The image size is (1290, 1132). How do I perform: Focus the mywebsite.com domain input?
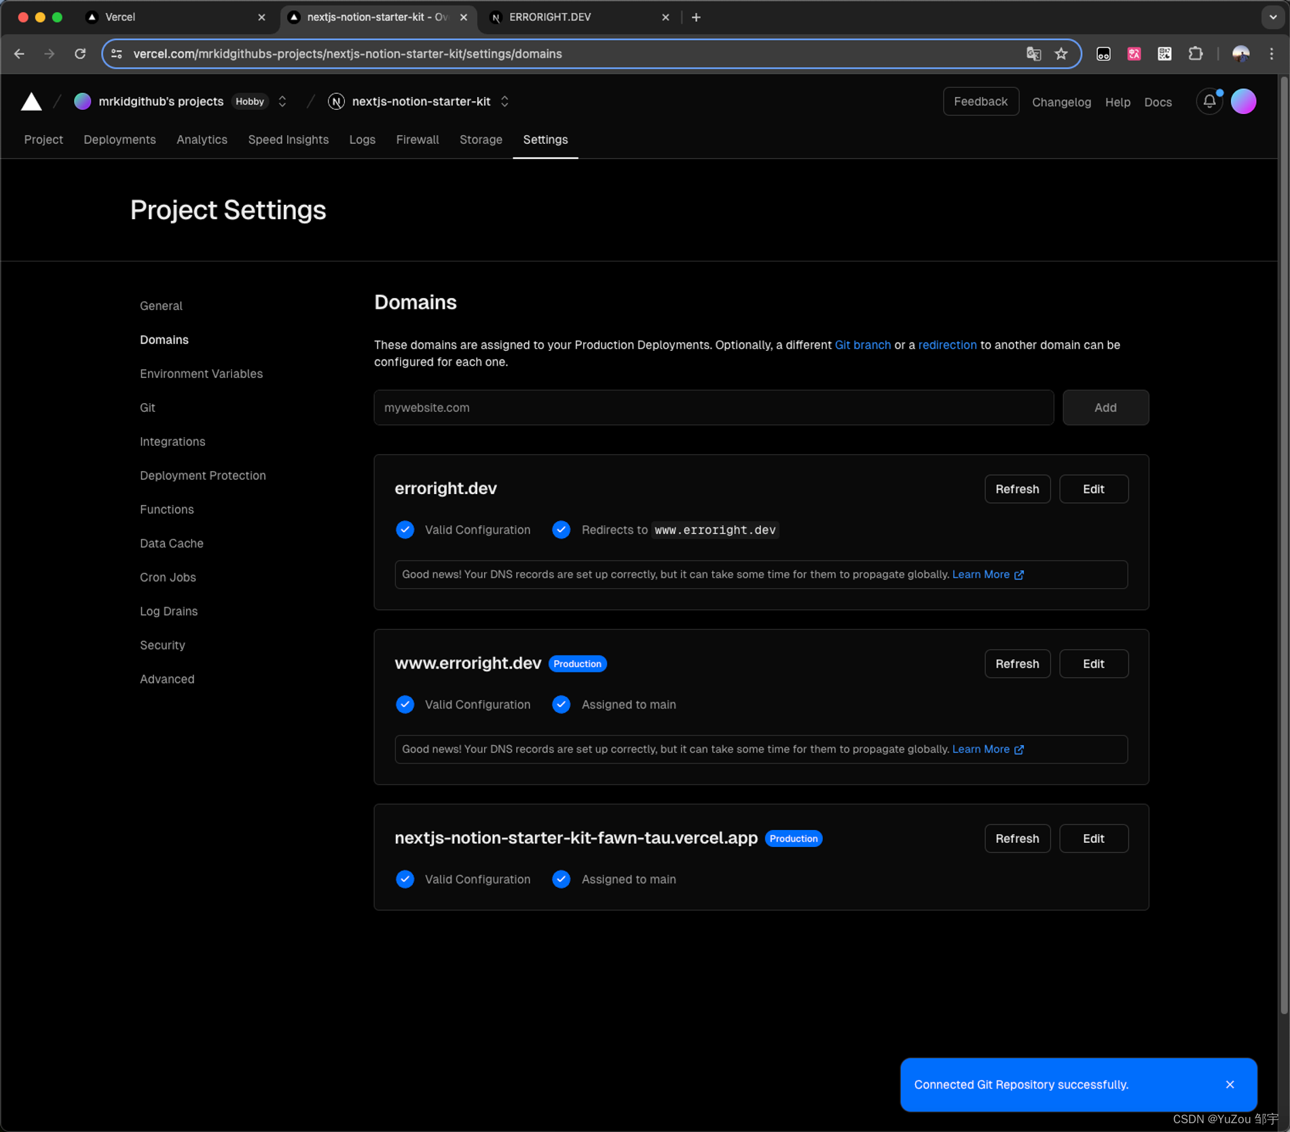[714, 408]
